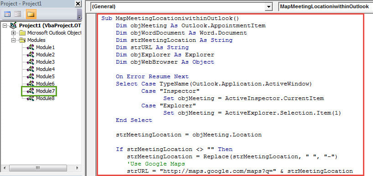Click the Replace(strMeetingLocation...) code line
This screenshot has height=176, width=373.
coord(232,156)
